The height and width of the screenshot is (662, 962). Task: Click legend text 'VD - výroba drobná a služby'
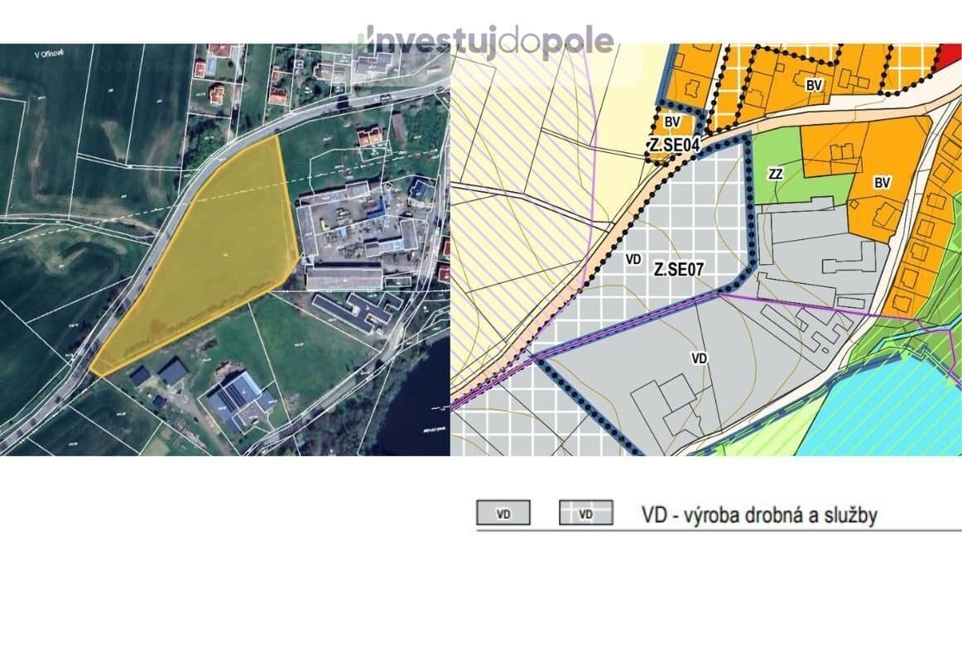(758, 515)
